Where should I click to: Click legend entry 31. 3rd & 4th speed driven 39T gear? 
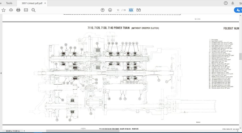[219, 82]
